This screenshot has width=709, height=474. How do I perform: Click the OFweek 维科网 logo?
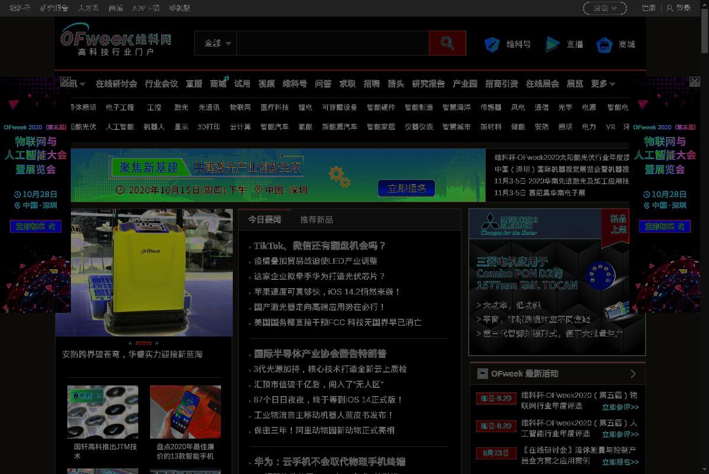click(116, 40)
